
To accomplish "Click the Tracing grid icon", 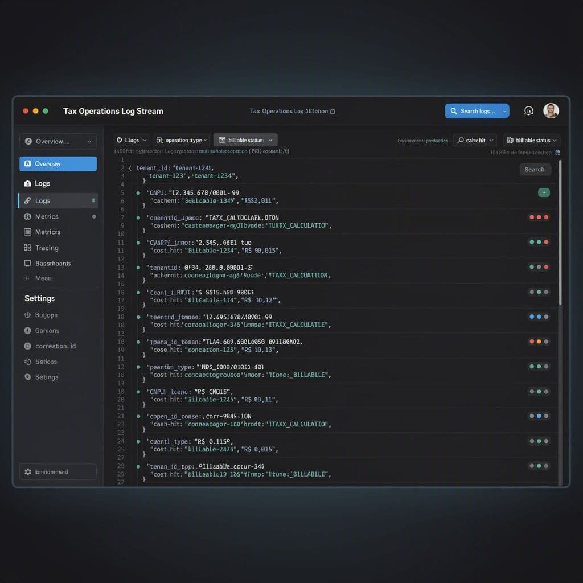I will tap(27, 248).
